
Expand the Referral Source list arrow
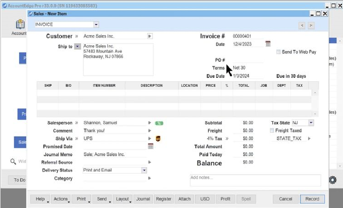point(149,162)
